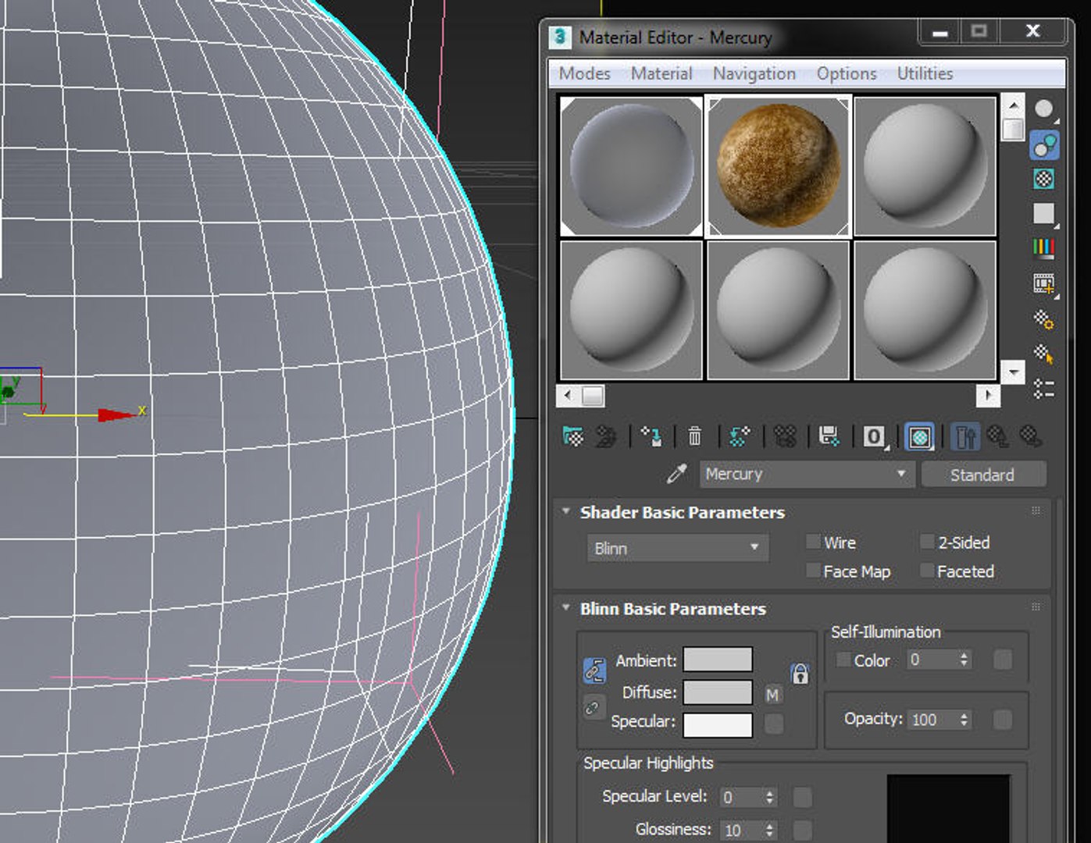Toggle the checkered Background icon

pyautogui.click(x=1044, y=180)
